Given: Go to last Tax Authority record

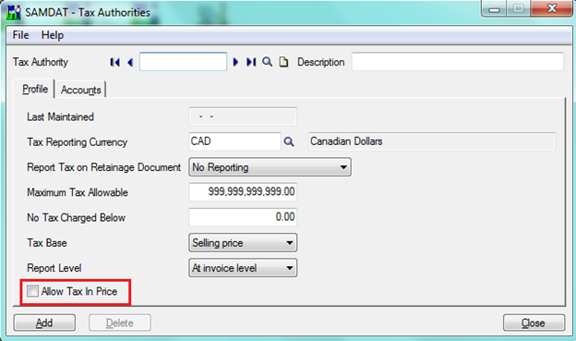Looking at the screenshot, I should pos(251,62).
